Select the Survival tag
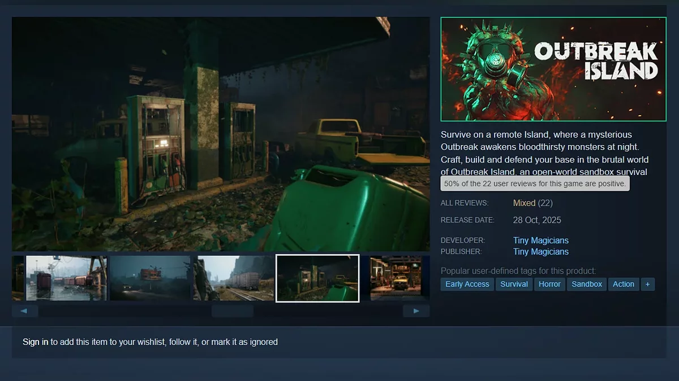The width and height of the screenshot is (679, 381). (514, 284)
